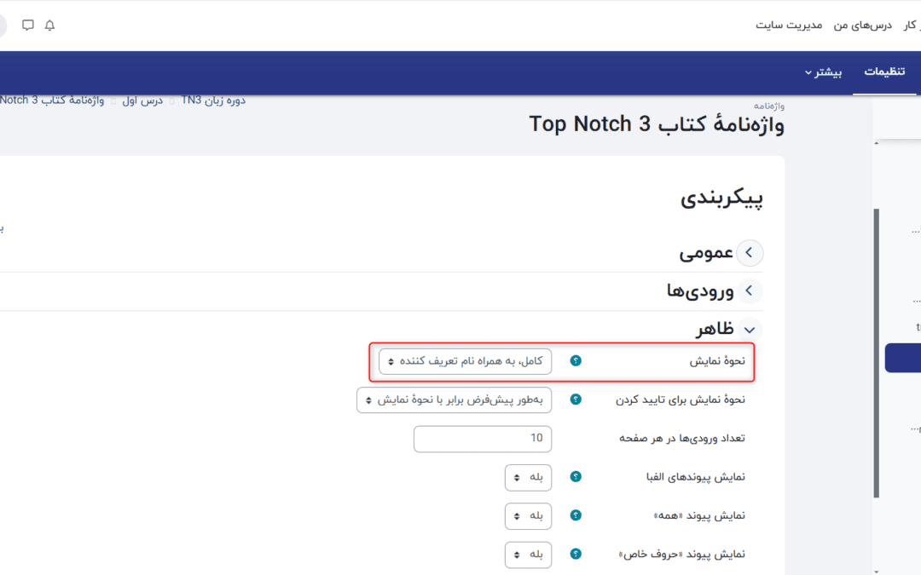Collapse the ظاهر section
This screenshot has width=921, height=575.
(749, 330)
